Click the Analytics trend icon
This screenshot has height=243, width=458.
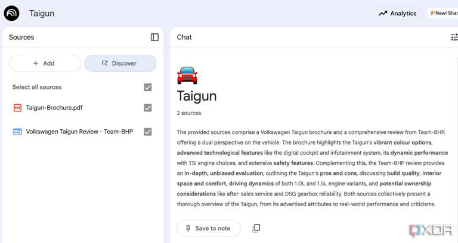[383, 13]
